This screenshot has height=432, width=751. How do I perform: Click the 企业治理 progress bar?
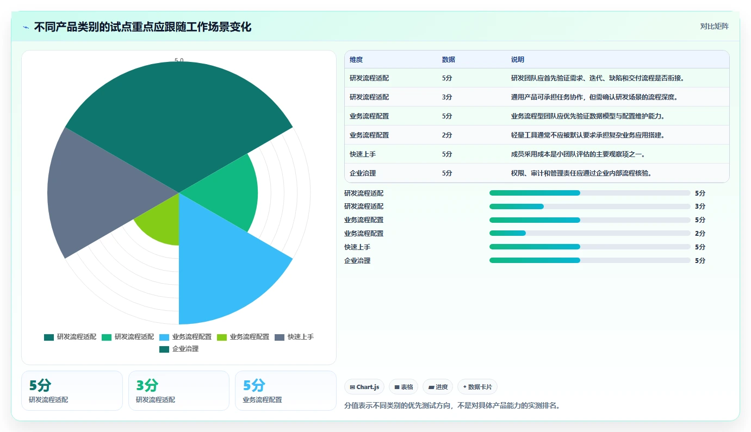coord(590,260)
